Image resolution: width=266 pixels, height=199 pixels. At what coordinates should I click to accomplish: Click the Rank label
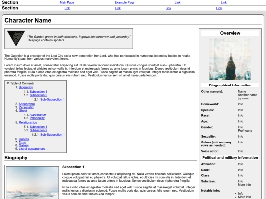coord(205,170)
